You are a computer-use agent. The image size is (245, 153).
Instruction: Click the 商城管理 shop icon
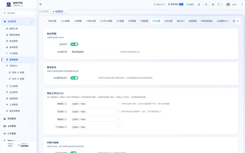click(5, 119)
